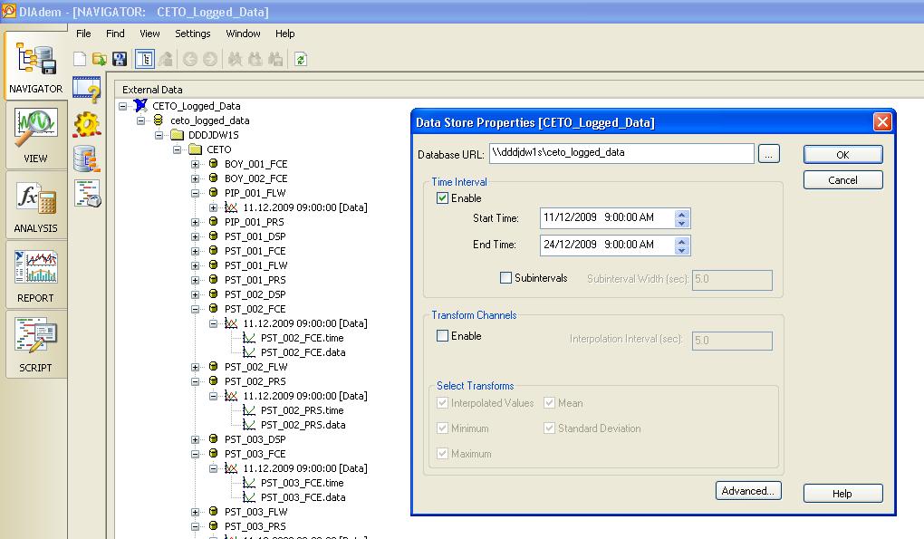Click the back arrow navigation icon

pyautogui.click(x=189, y=59)
